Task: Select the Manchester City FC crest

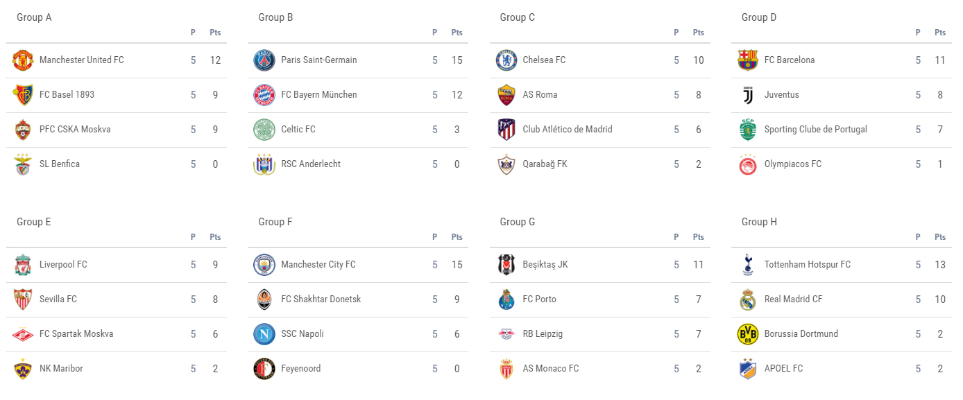Action: [264, 265]
